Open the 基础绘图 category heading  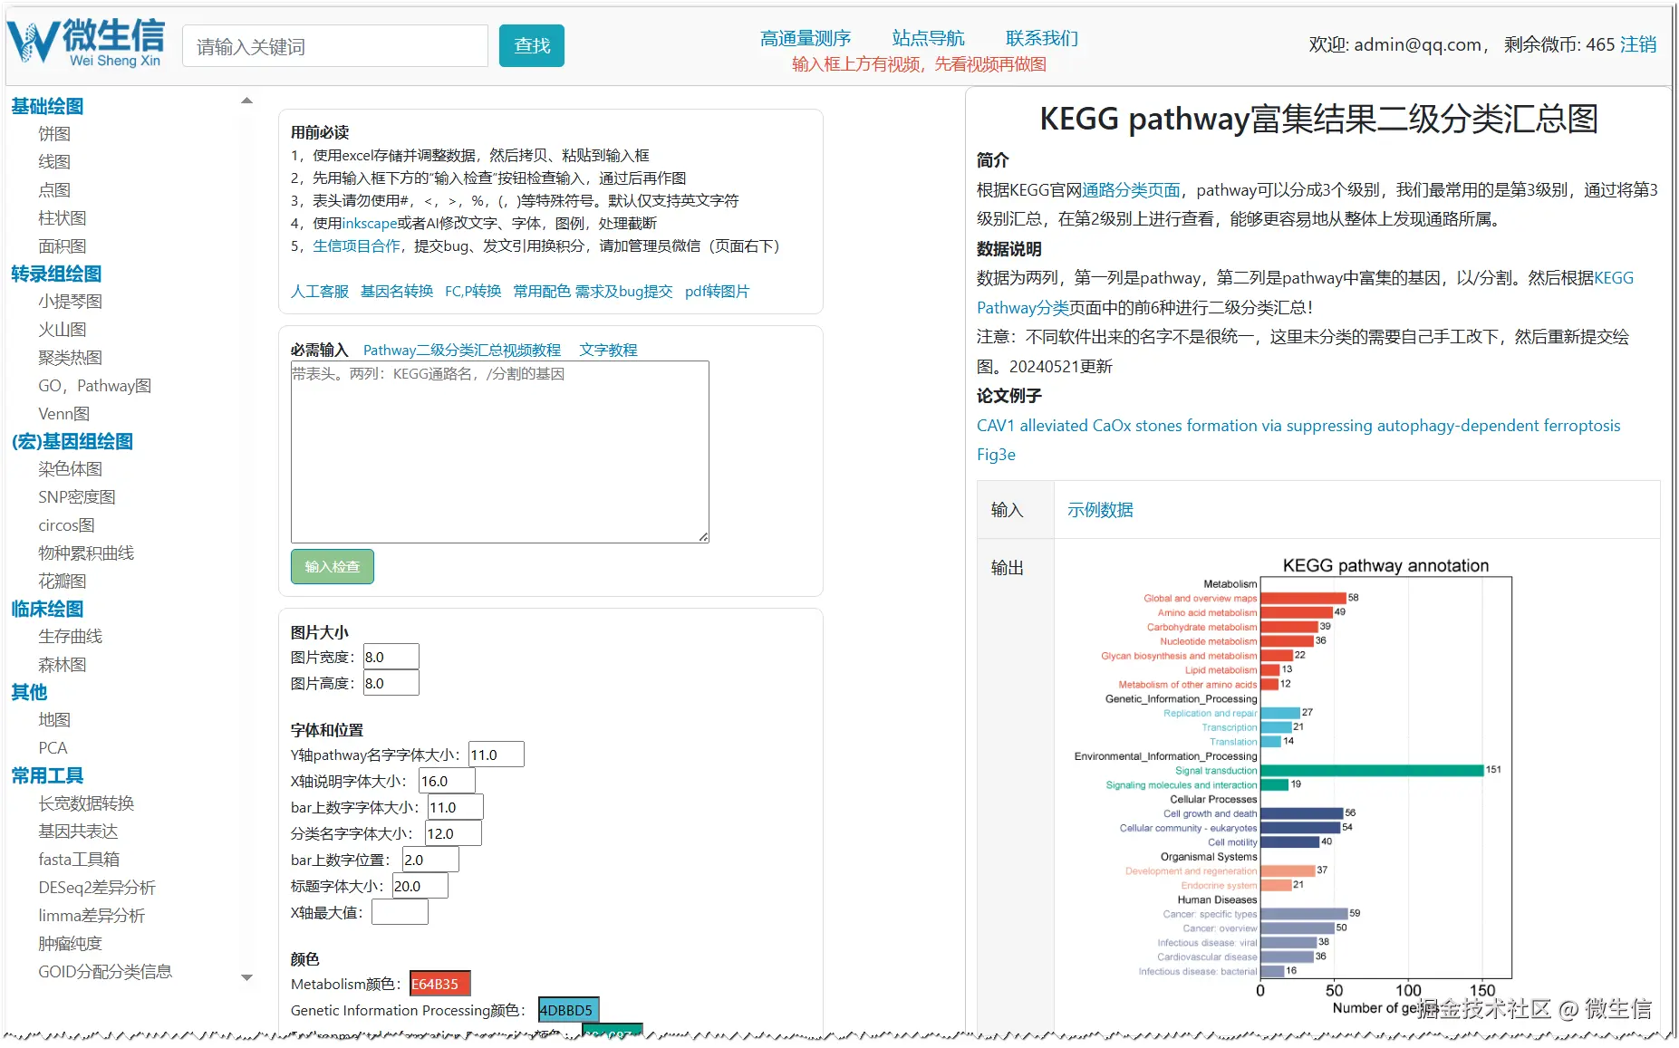click(x=47, y=106)
